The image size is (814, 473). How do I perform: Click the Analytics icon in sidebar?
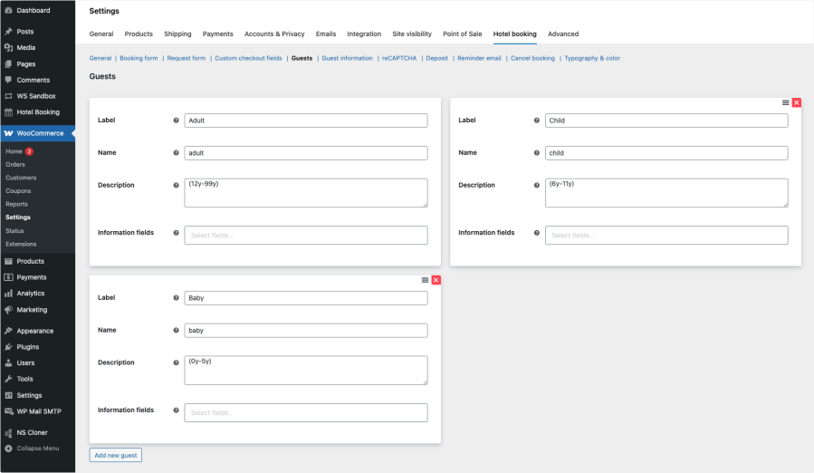tap(8, 294)
